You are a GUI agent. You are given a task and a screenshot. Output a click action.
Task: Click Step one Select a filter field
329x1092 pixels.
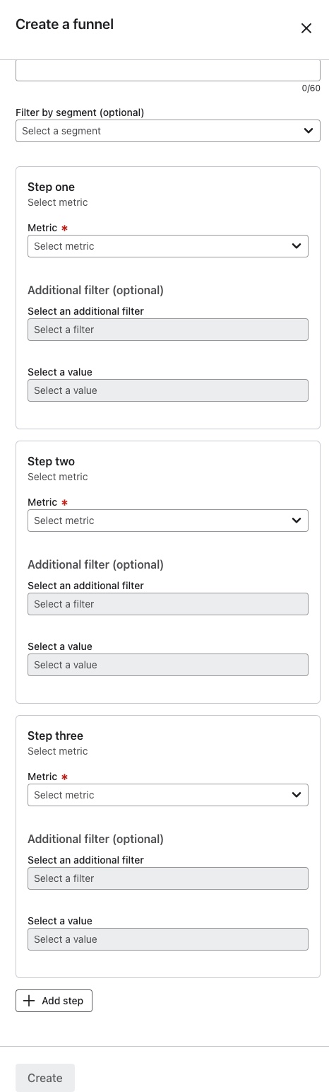pos(168,330)
